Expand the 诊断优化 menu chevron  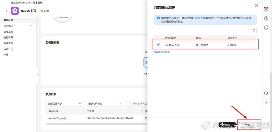coord(31,26)
